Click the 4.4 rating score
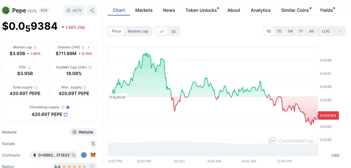 pos(57,166)
